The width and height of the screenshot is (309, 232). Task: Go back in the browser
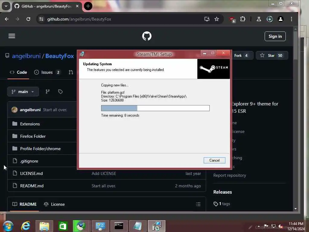tap(7, 19)
